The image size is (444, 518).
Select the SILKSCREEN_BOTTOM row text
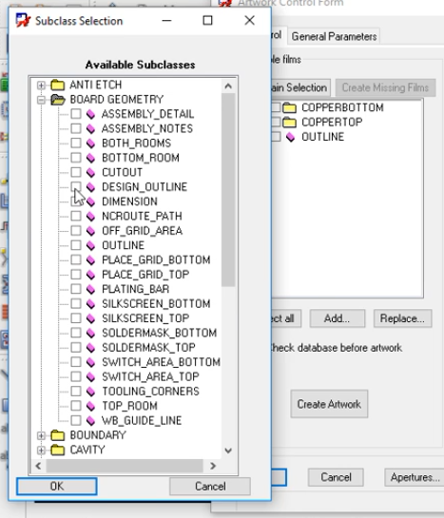tap(156, 303)
